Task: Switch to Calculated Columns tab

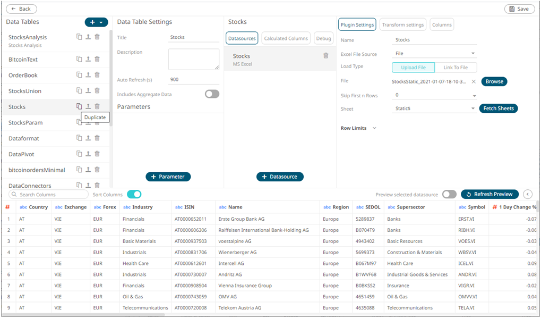Action: [286, 38]
